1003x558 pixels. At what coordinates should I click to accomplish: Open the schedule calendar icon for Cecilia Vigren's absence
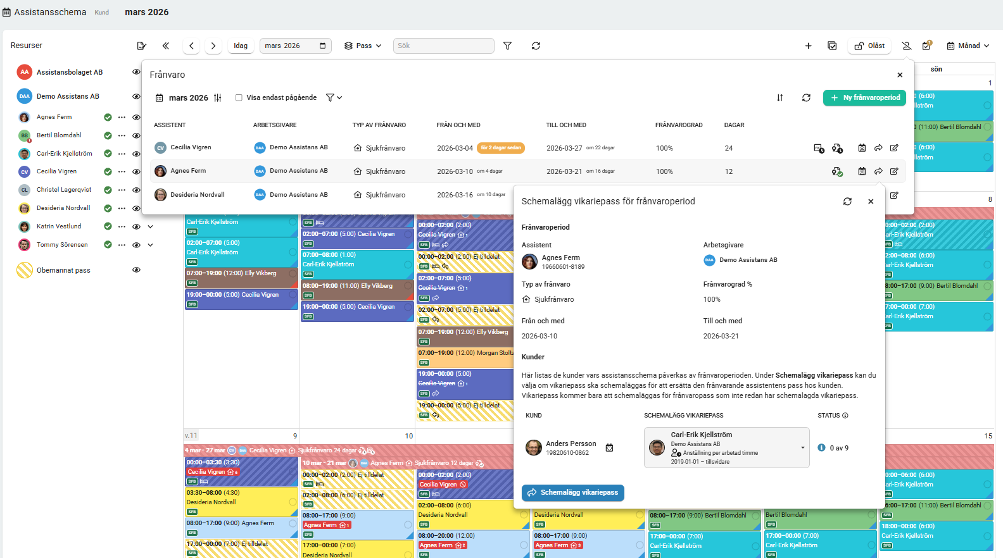click(x=862, y=148)
